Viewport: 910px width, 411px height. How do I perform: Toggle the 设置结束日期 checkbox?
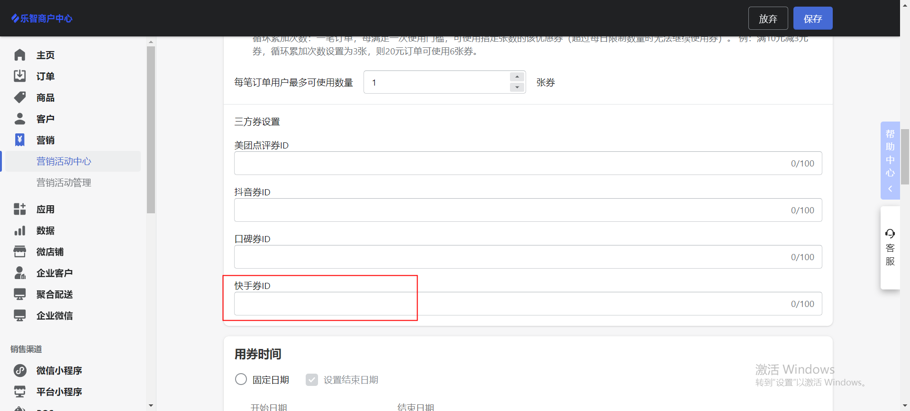(x=311, y=379)
